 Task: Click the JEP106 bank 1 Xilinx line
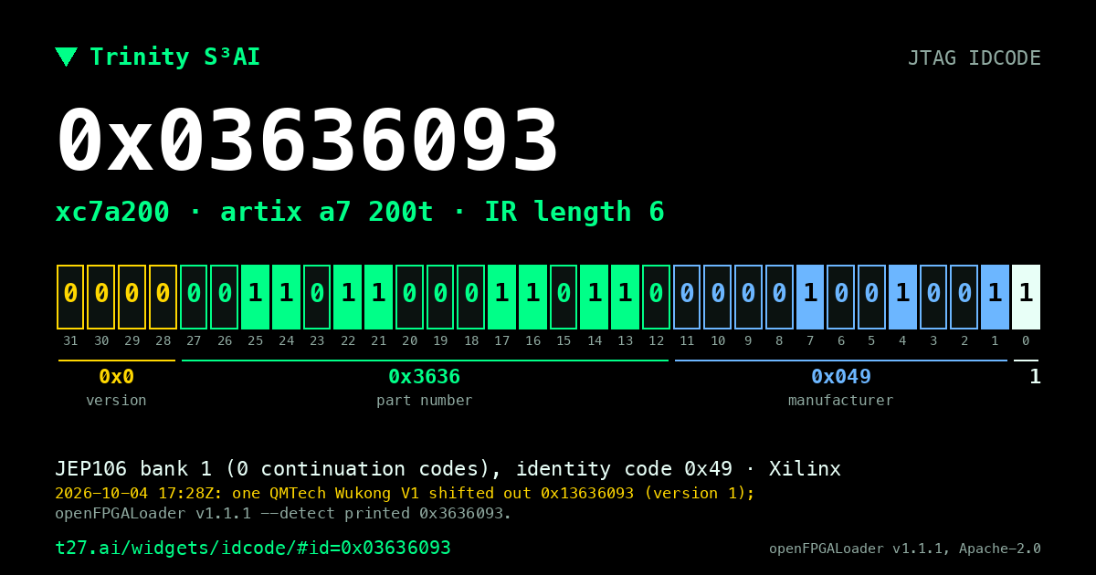[448, 469]
